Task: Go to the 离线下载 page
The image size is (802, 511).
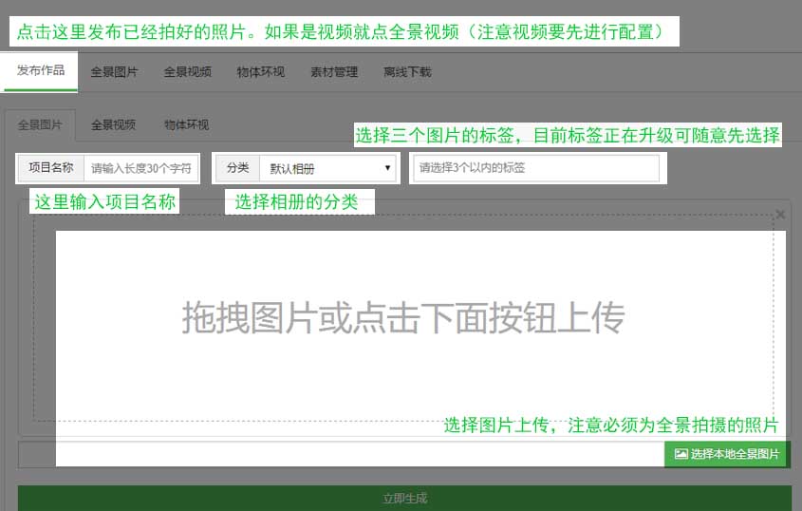Action: click(407, 72)
